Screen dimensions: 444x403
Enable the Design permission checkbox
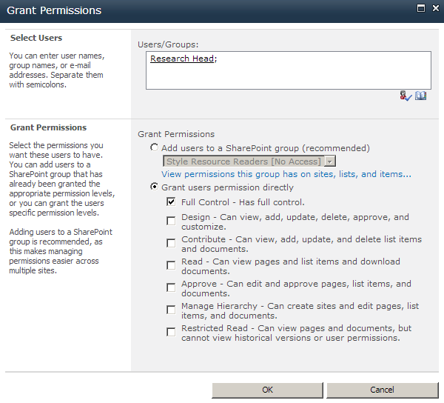(172, 220)
